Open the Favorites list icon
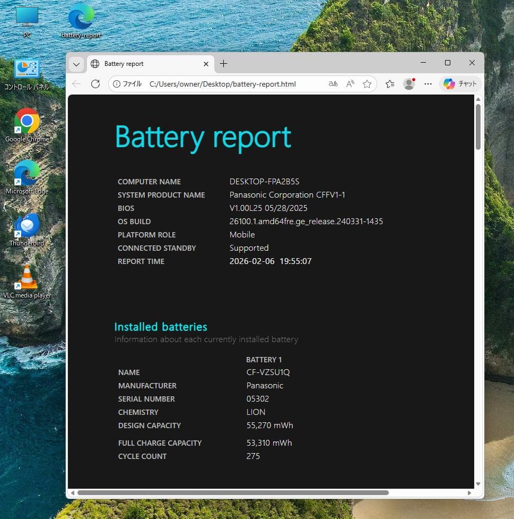The width and height of the screenshot is (514, 519). 390,84
